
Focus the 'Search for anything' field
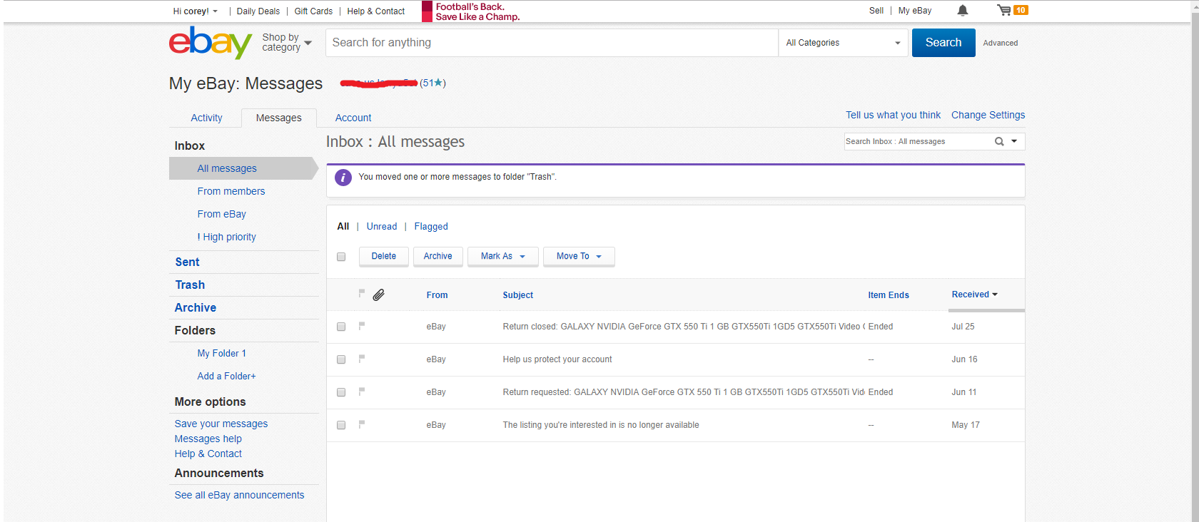tap(552, 43)
